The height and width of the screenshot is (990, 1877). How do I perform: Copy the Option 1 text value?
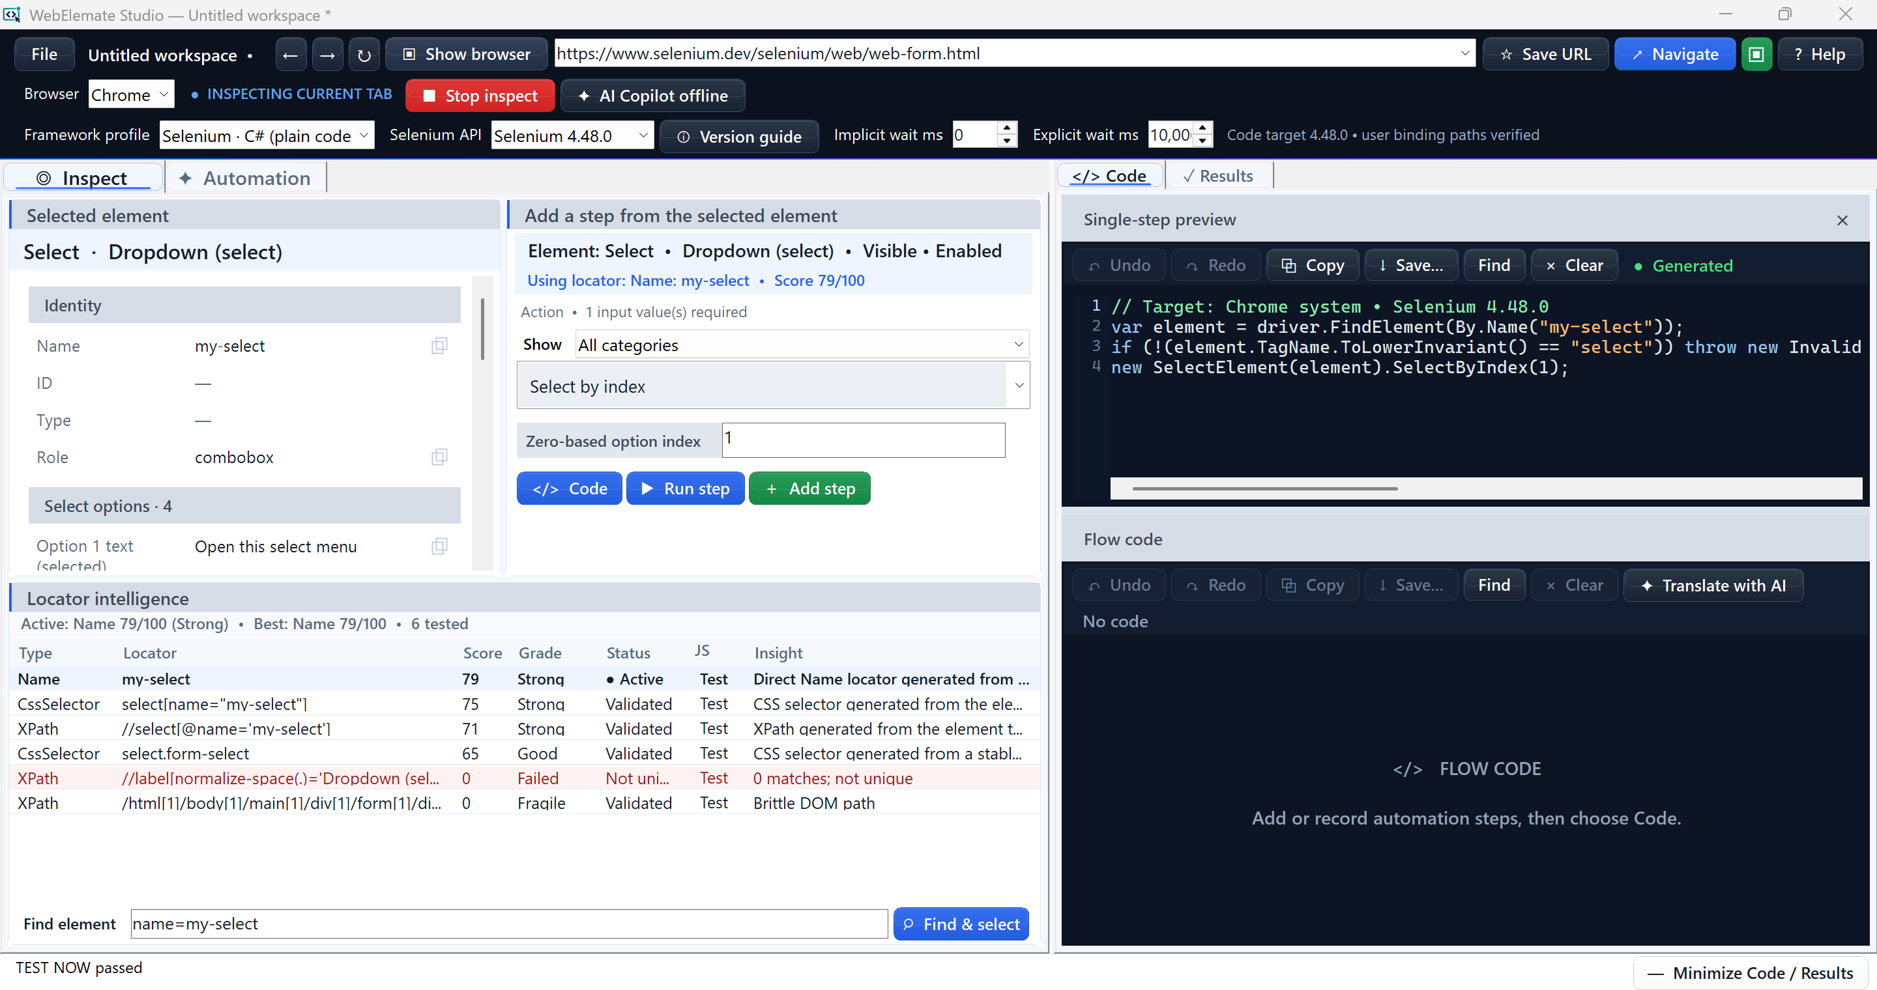(439, 546)
